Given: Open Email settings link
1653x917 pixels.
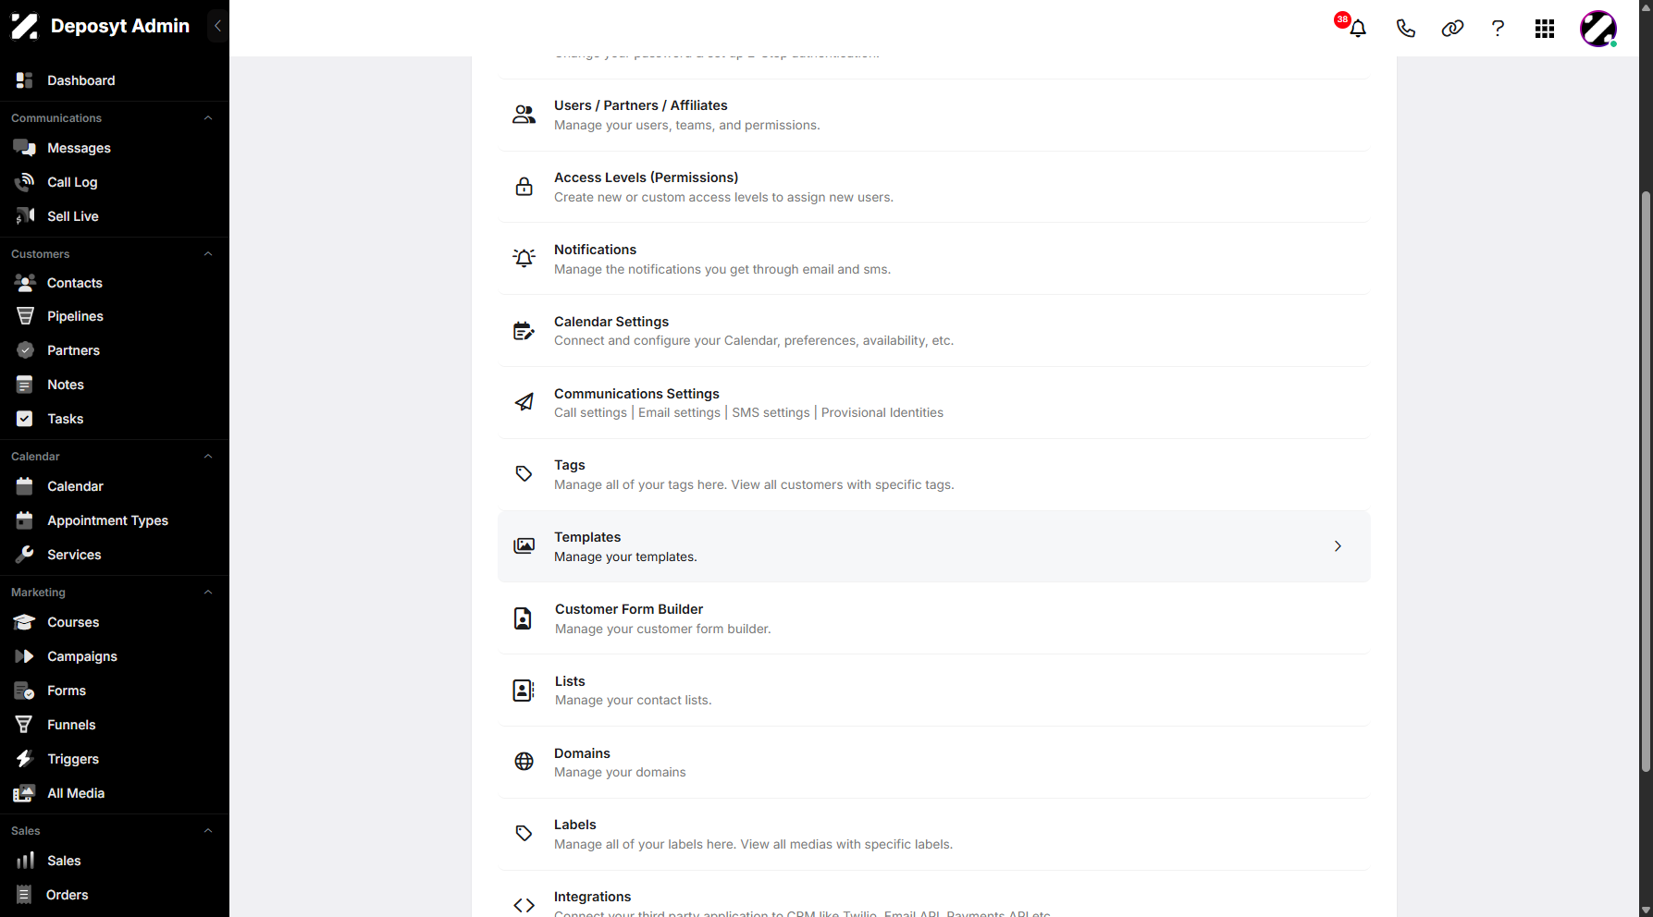Looking at the screenshot, I should (679, 412).
